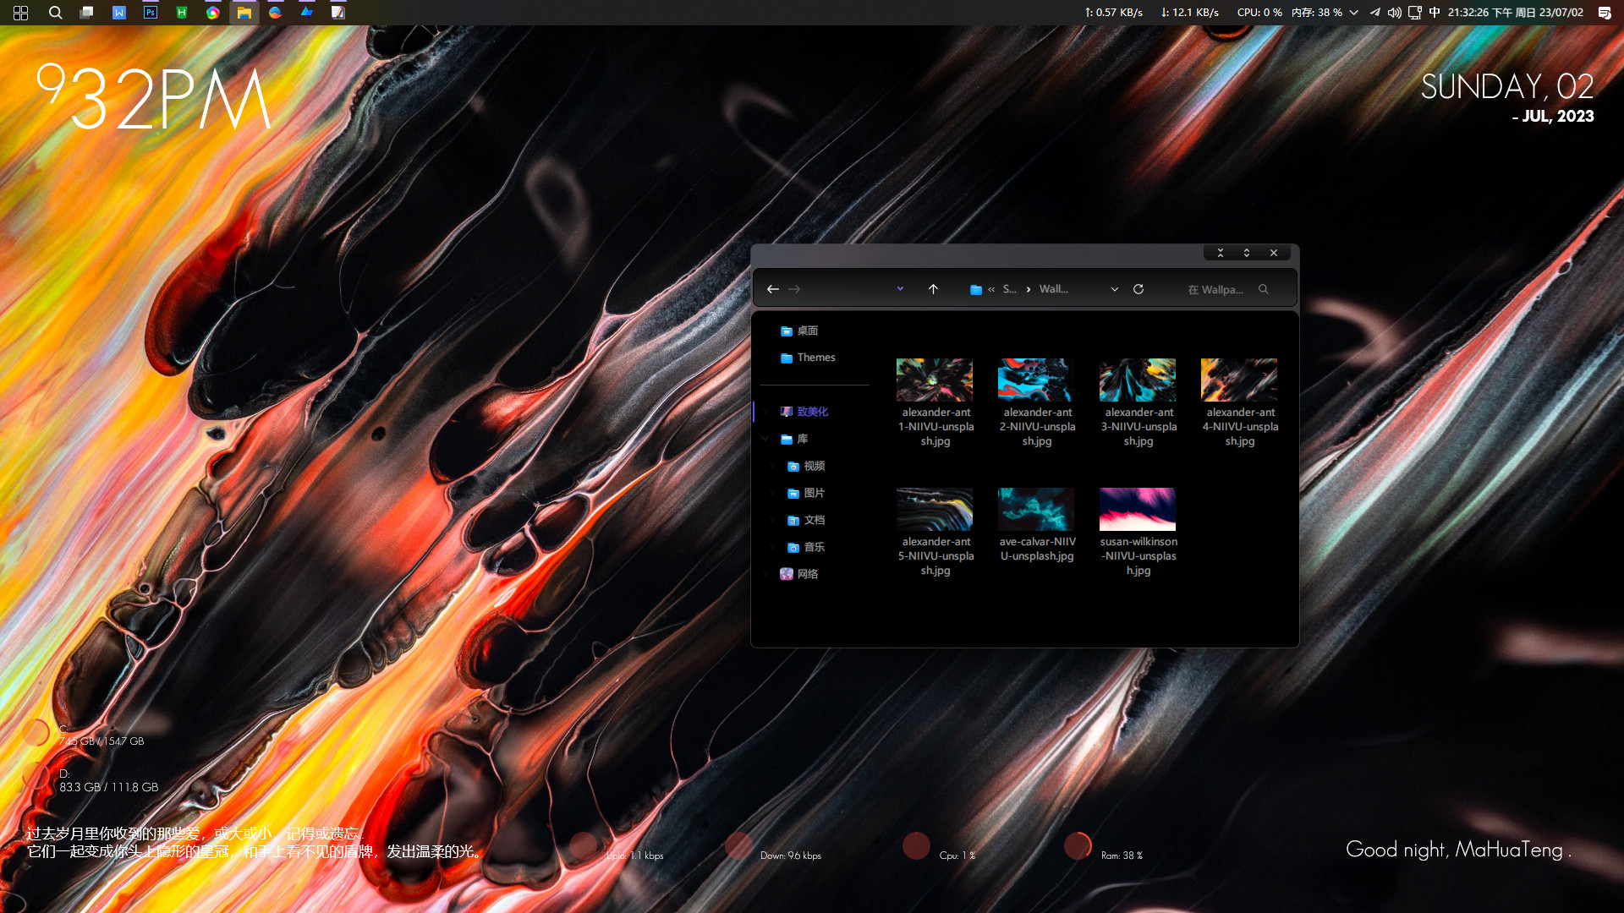Viewport: 1624px width, 913px height.
Task: Click the taskbar search magnifier icon
Action: (56, 13)
